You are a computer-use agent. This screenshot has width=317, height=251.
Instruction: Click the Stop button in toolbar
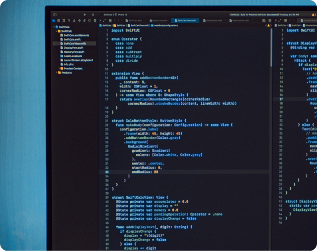pos(93,15)
